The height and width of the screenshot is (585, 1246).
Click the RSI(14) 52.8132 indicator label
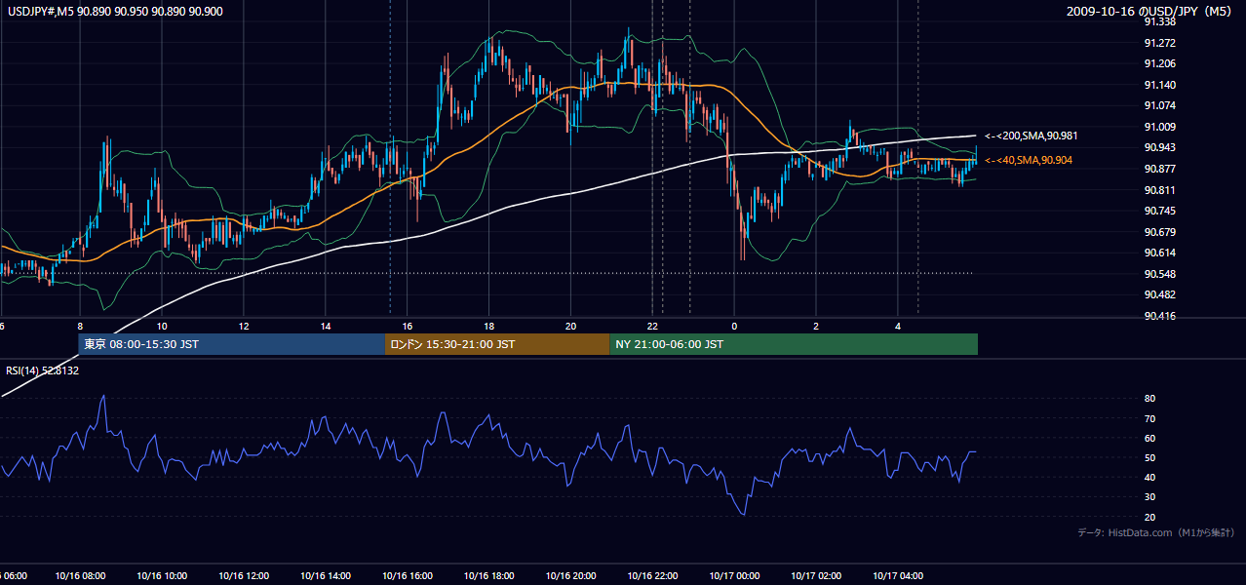43,370
